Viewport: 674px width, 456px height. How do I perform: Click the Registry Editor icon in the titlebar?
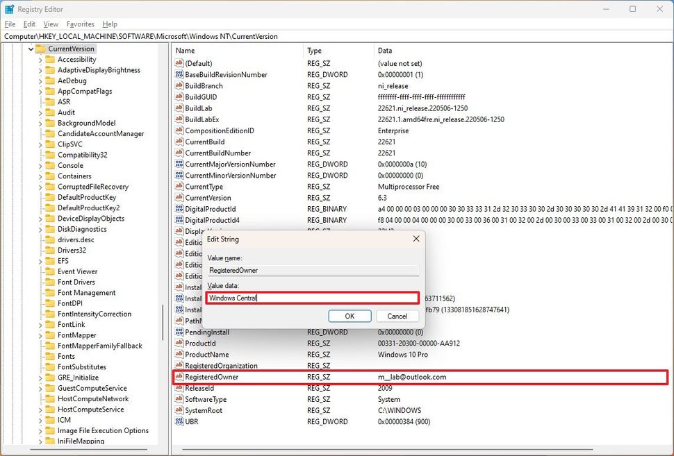[8, 8]
